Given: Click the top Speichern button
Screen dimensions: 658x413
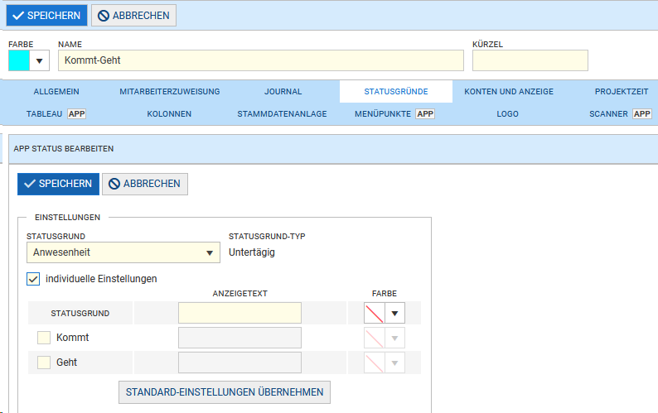Looking at the screenshot, I should pos(46,16).
